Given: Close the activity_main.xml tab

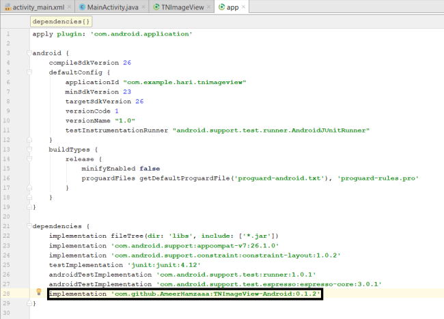Looking at the screenshot, I should click(69, 7).
